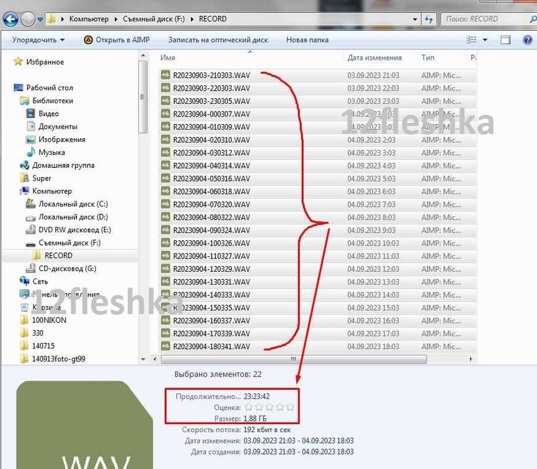Open Локальный диск (D:)
This screenshot has height=469, width=537.
coord(67,217)
